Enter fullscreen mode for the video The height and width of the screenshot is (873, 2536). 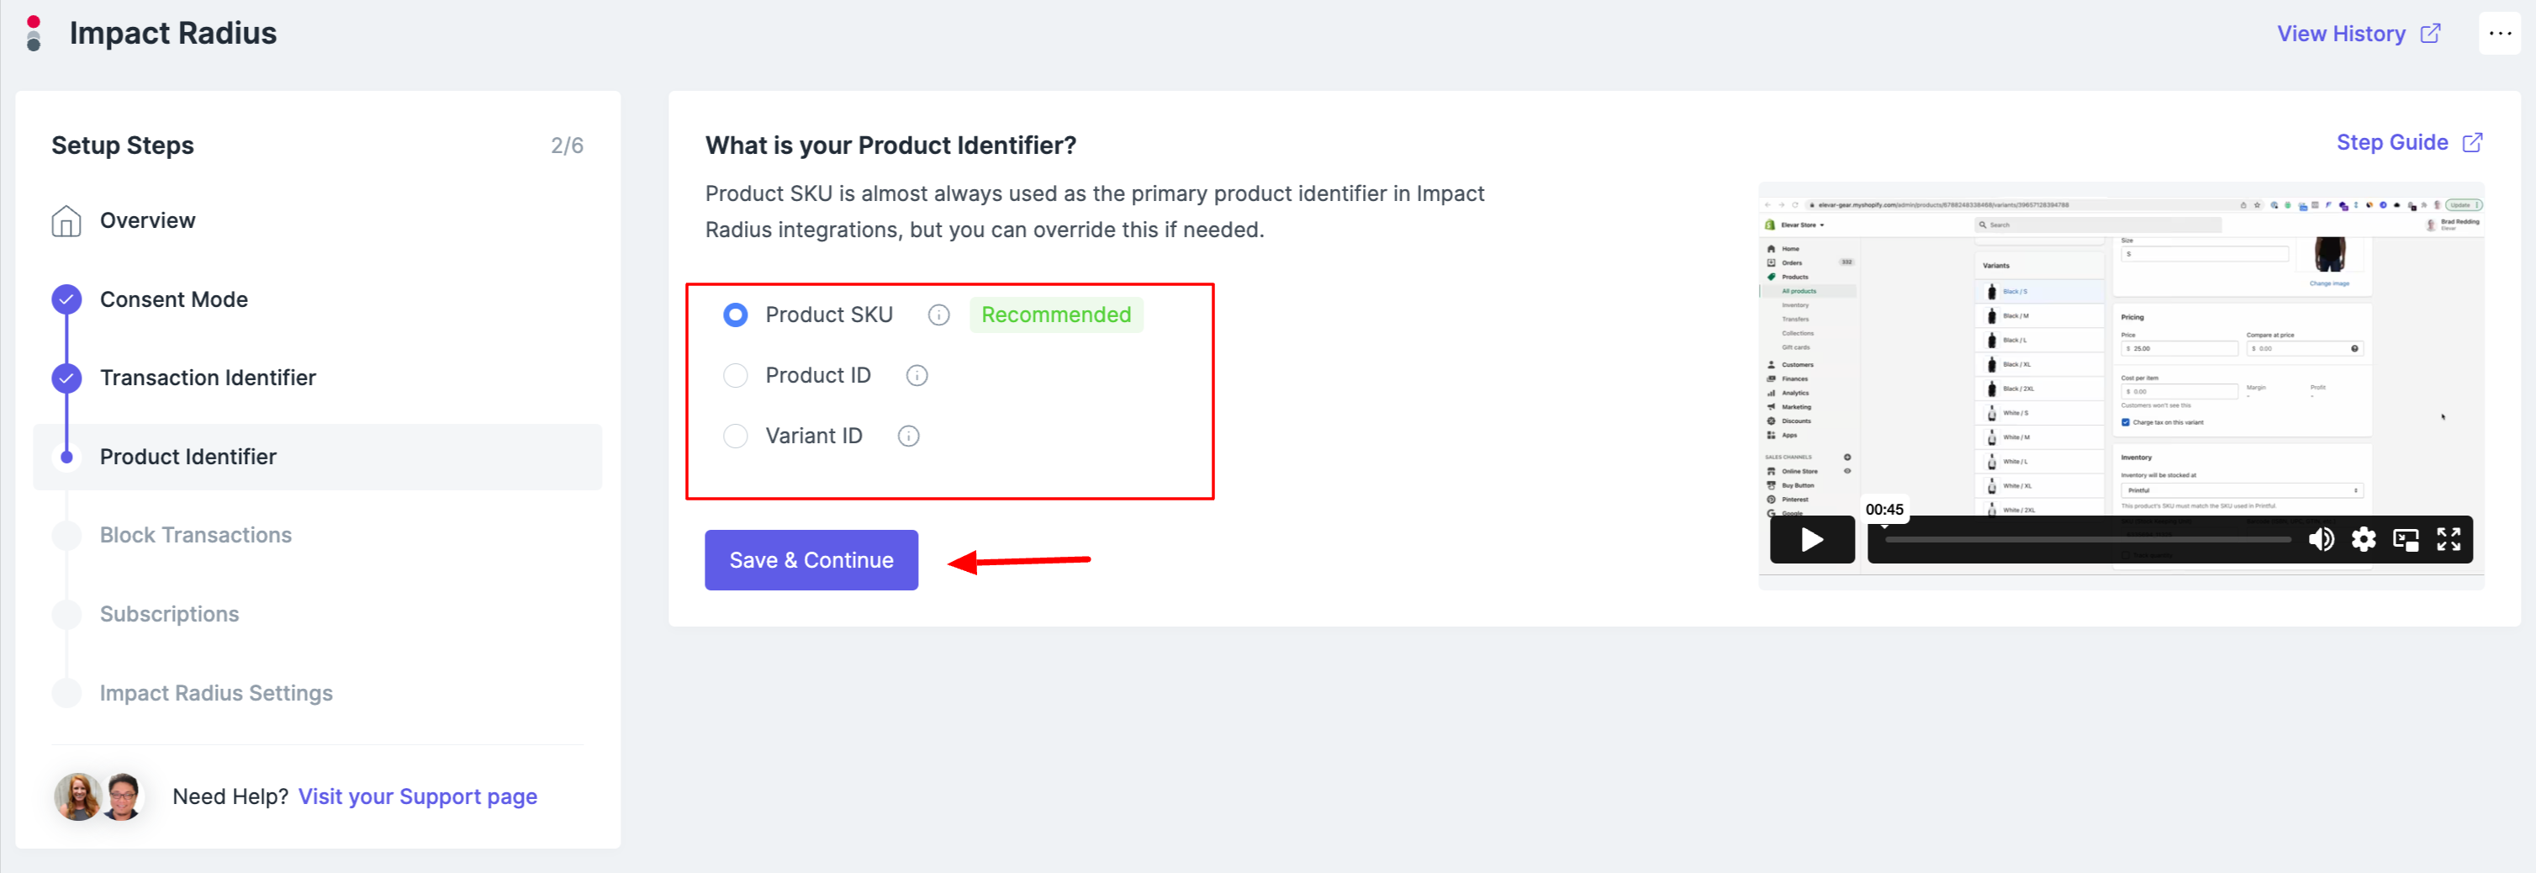coord(2448,539)
